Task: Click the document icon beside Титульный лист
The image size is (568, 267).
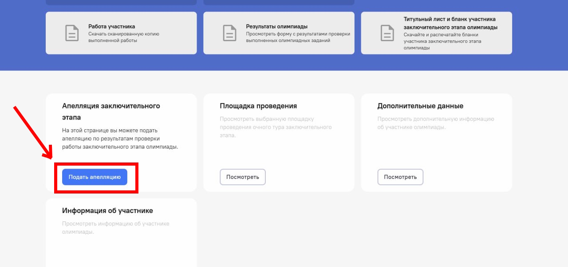Action: [x=387, y=33]
